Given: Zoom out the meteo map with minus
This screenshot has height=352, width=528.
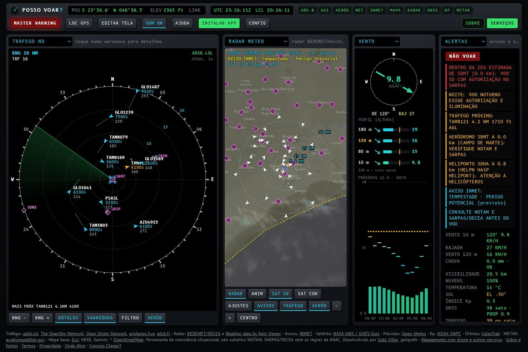Looking at the screenshot, I should click(x=337, y=306).
